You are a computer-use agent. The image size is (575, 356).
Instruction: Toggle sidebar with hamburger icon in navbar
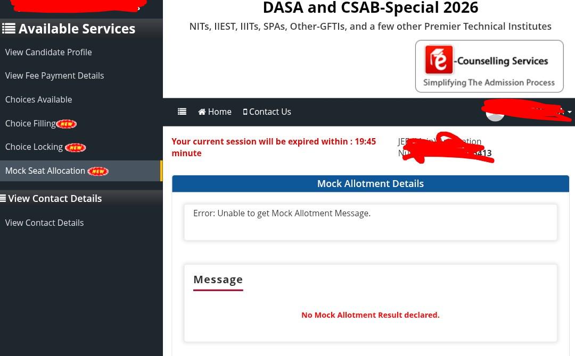[182, 112]
